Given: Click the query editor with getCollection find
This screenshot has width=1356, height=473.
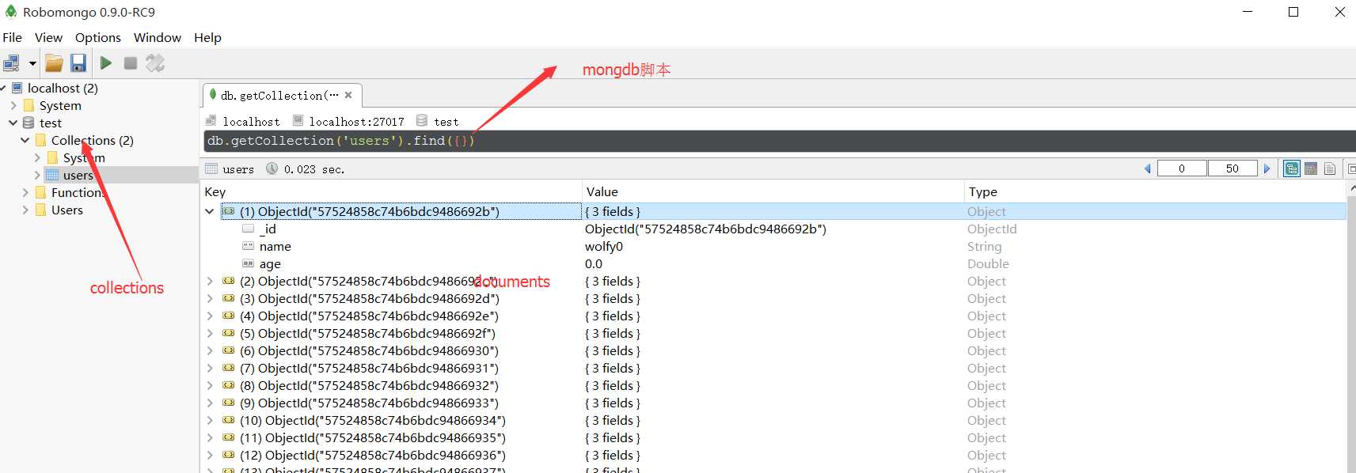Looking at the screenshot, I should click(780, 141).
